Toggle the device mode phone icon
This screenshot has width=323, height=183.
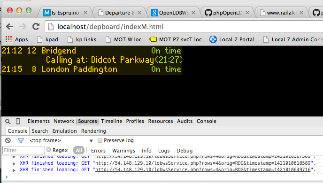[18, 121]
